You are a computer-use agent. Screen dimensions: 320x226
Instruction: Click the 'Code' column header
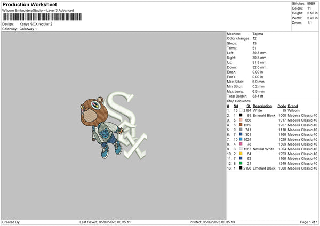[282, 106]
